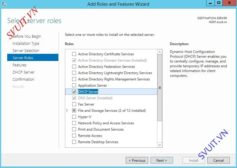
Task: Enable Active Directory Rights Management Services
Action: (x=74, y=79)
